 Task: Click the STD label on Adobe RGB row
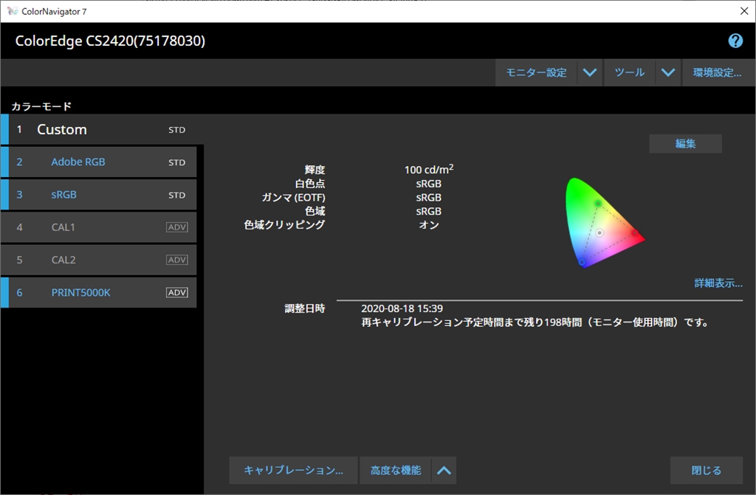click(177, 162)
